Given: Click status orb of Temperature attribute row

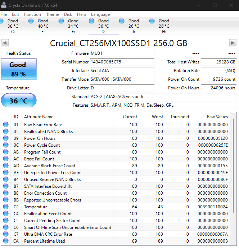Looking at the screenshot, I should pyautogui.click(x=6, y=207).
